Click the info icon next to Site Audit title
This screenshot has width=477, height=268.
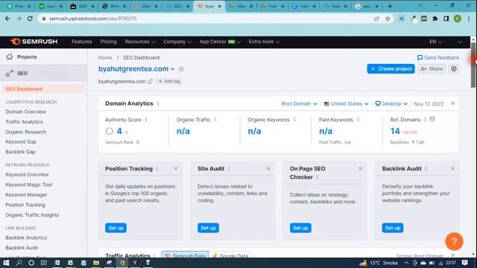(x=229, y=169)
